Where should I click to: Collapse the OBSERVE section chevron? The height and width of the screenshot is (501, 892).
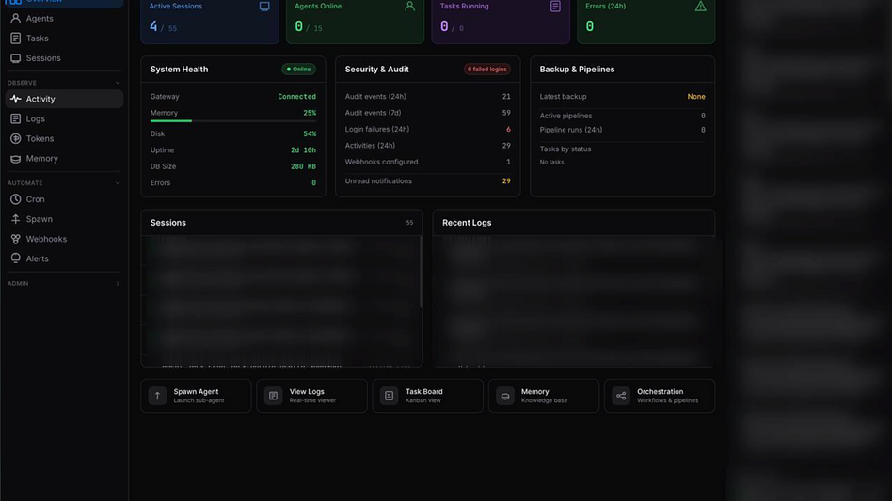coord(118,83)
